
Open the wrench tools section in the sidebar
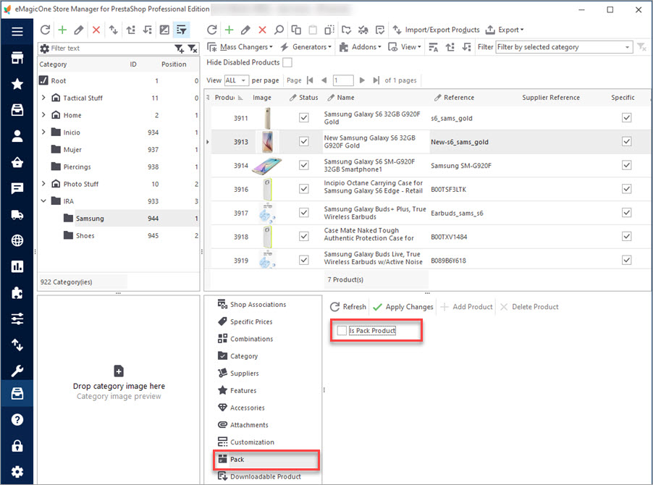tap(17, 371)
